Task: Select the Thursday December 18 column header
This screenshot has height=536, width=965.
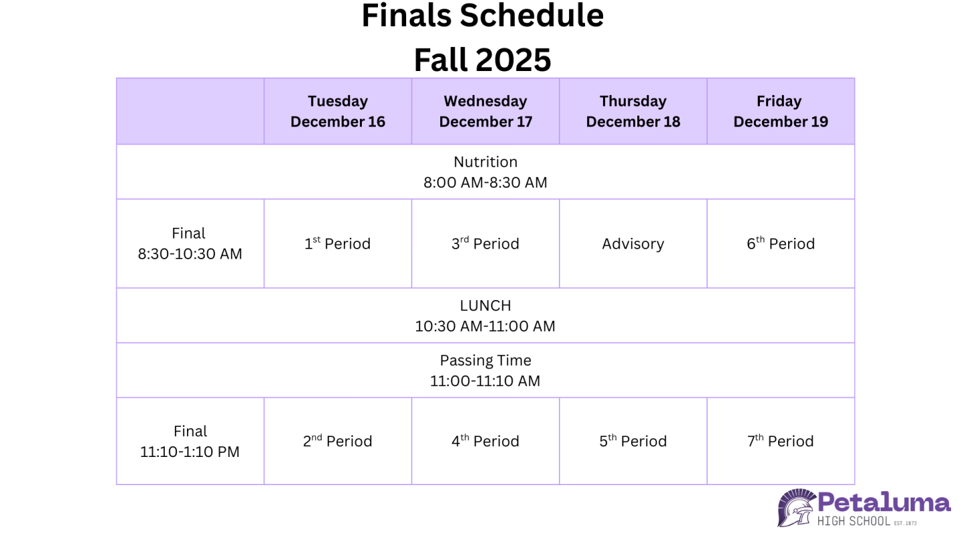Action: coord(633,111)
